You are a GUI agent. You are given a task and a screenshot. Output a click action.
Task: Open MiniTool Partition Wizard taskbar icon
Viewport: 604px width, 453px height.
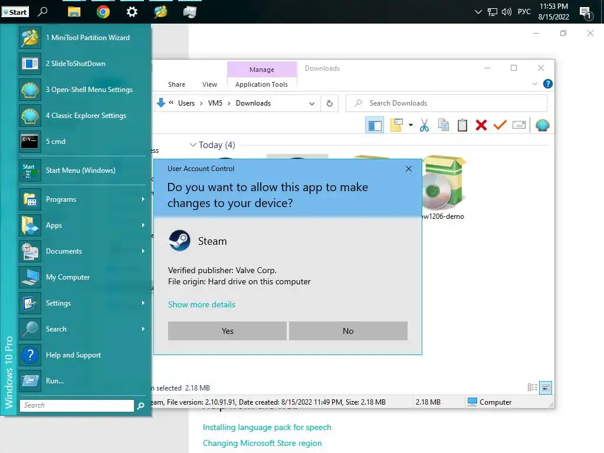pos(160,12)
